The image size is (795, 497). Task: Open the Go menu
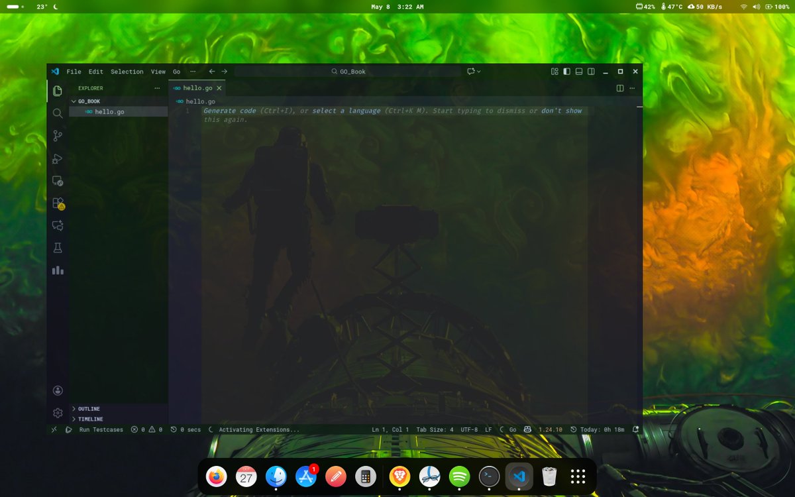(177, 72)
